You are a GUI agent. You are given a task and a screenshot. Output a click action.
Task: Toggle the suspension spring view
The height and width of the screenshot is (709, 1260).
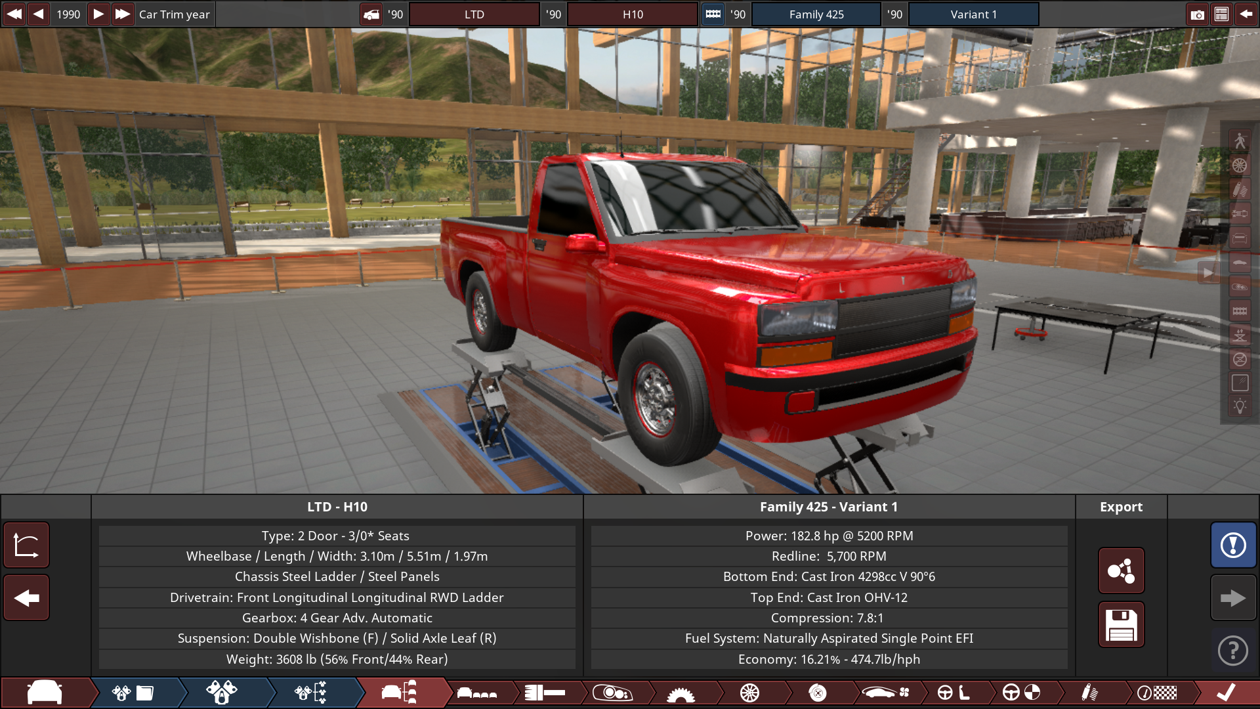pyautogui.click(x=1240, y=189)
